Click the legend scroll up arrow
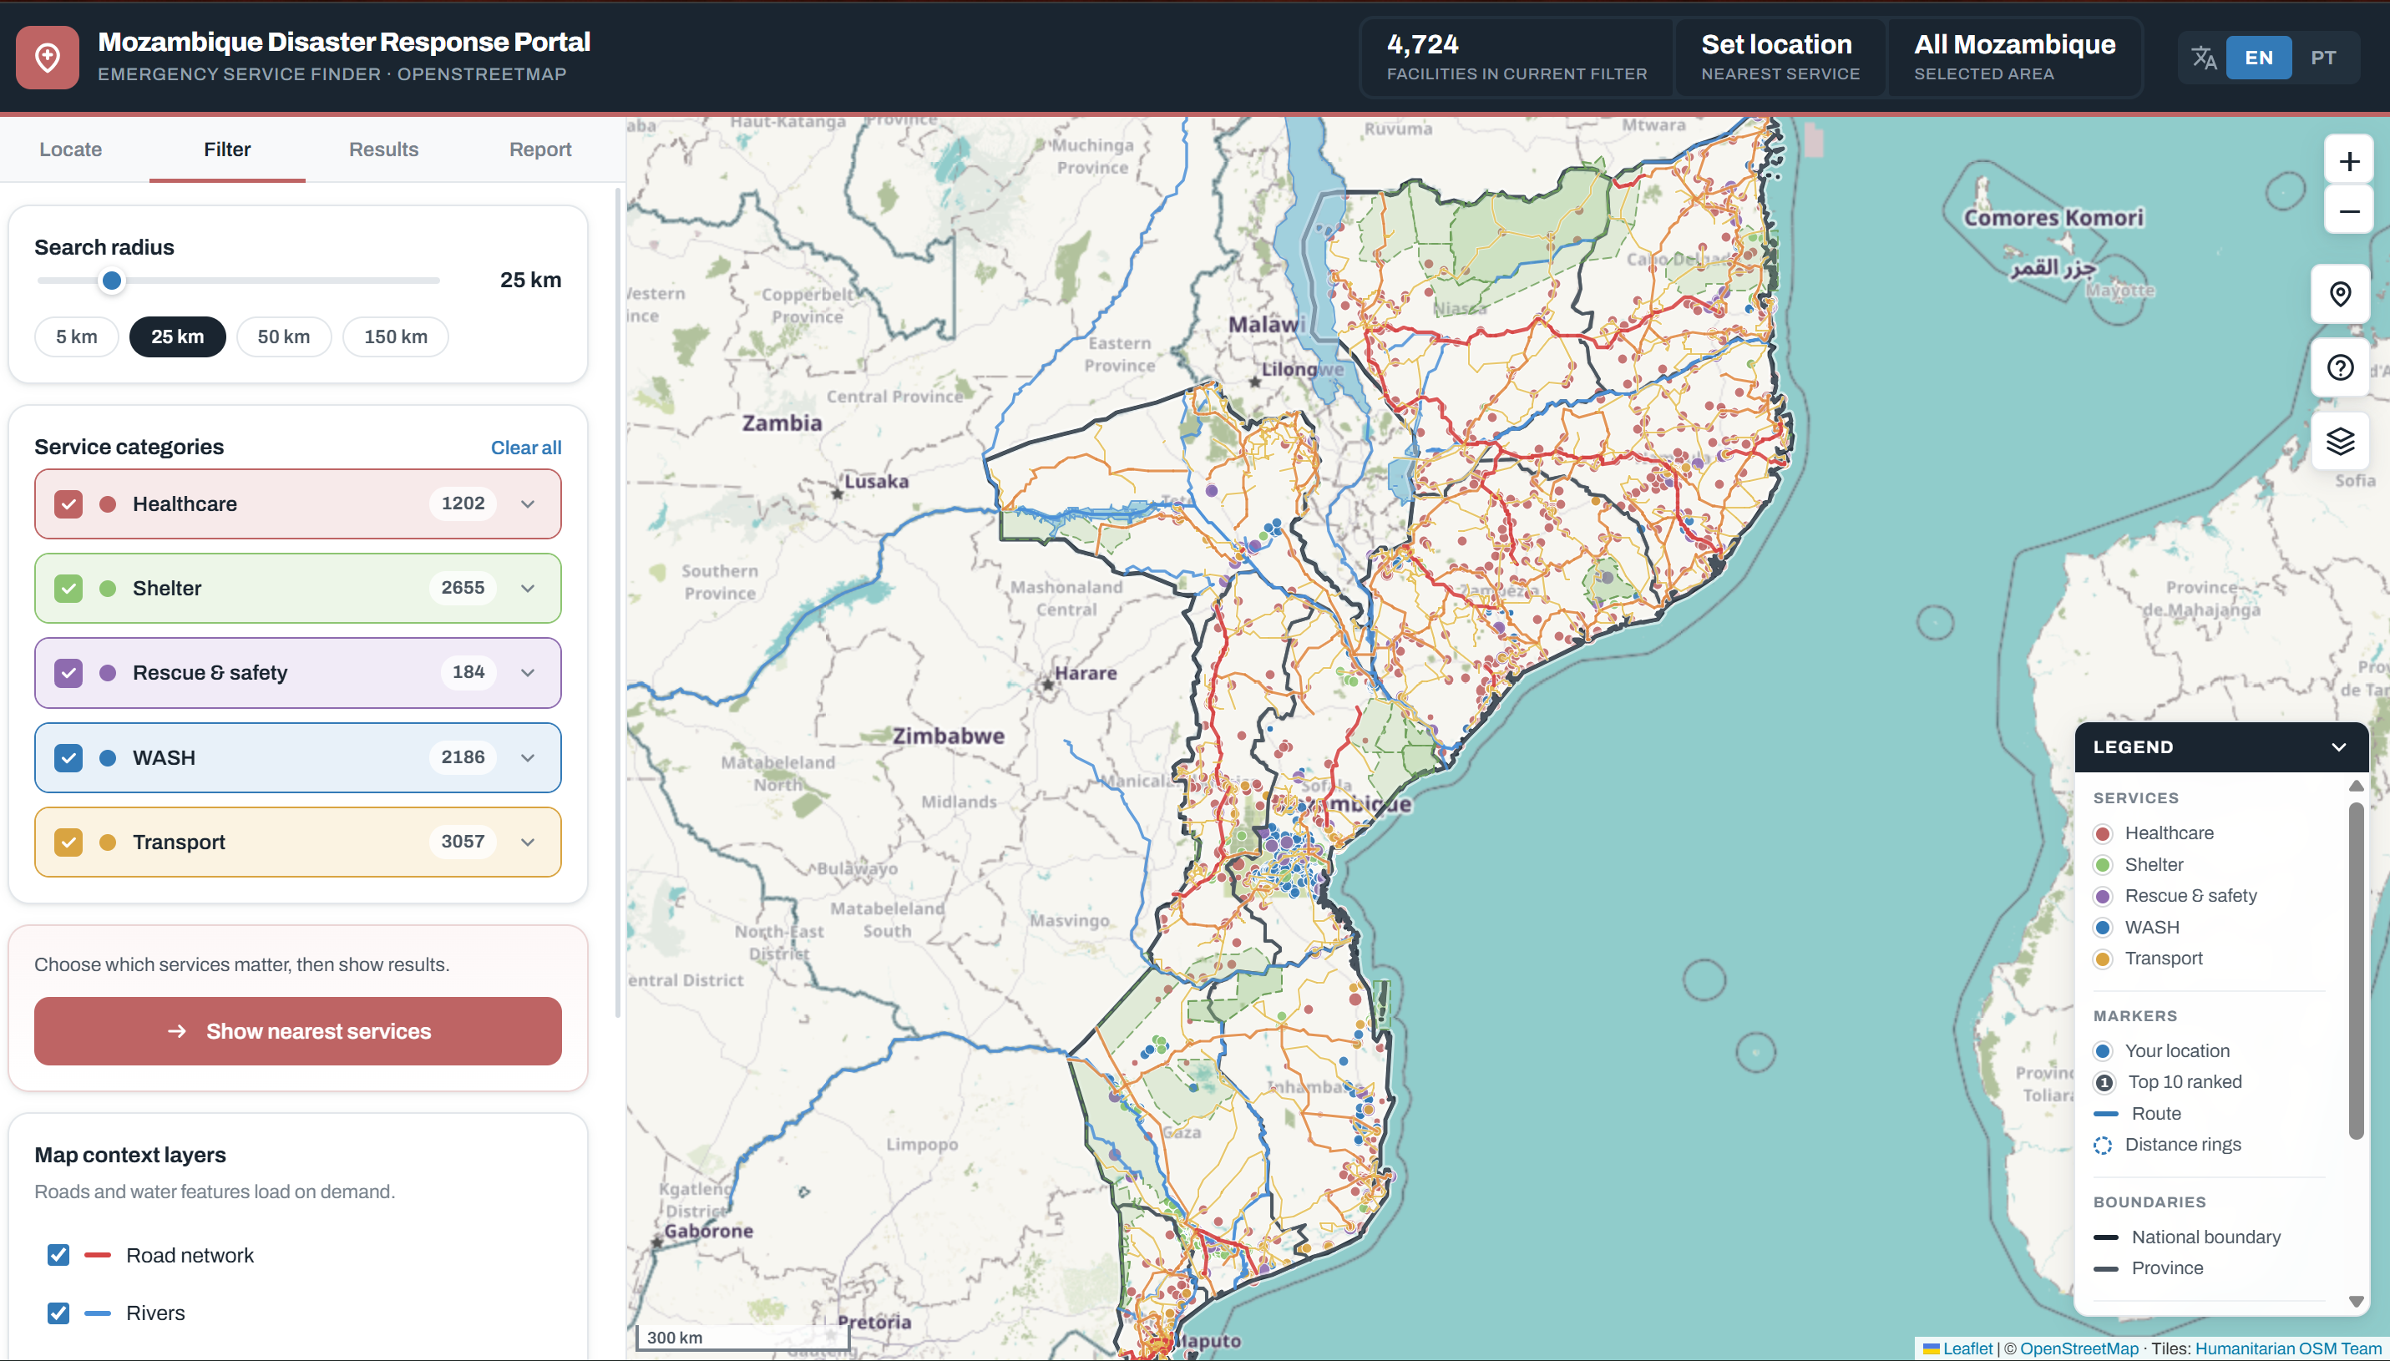 click(x=2357, y=787)
